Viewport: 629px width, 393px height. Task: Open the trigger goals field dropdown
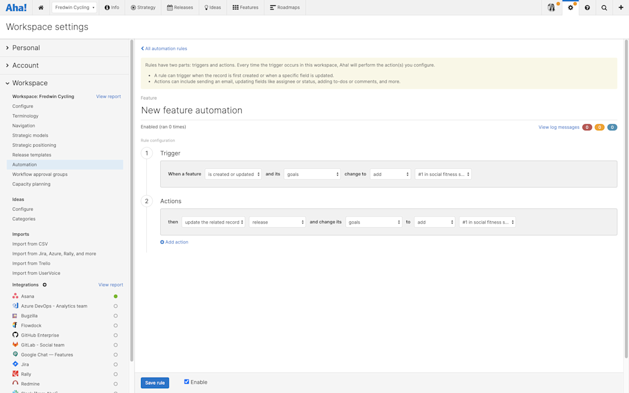pyautogui.click(x=312, y=174)
